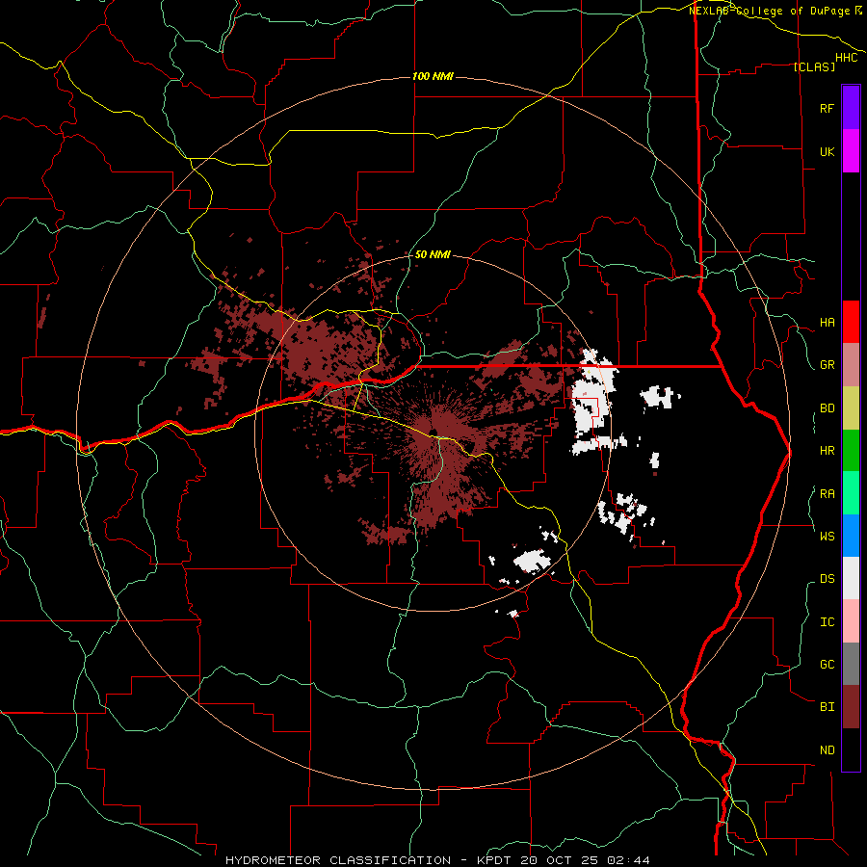Click the DS legend label
Viewport: 867px width, 867px height.
(x=827, y=579)
